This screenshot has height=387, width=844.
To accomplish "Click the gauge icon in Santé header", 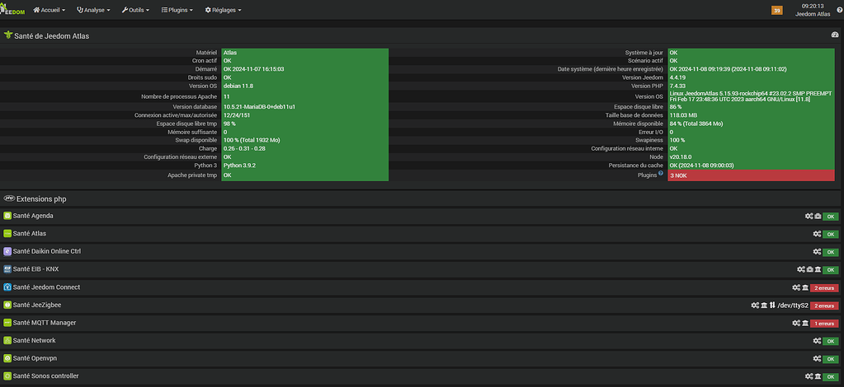I will [x=835, y=35].
